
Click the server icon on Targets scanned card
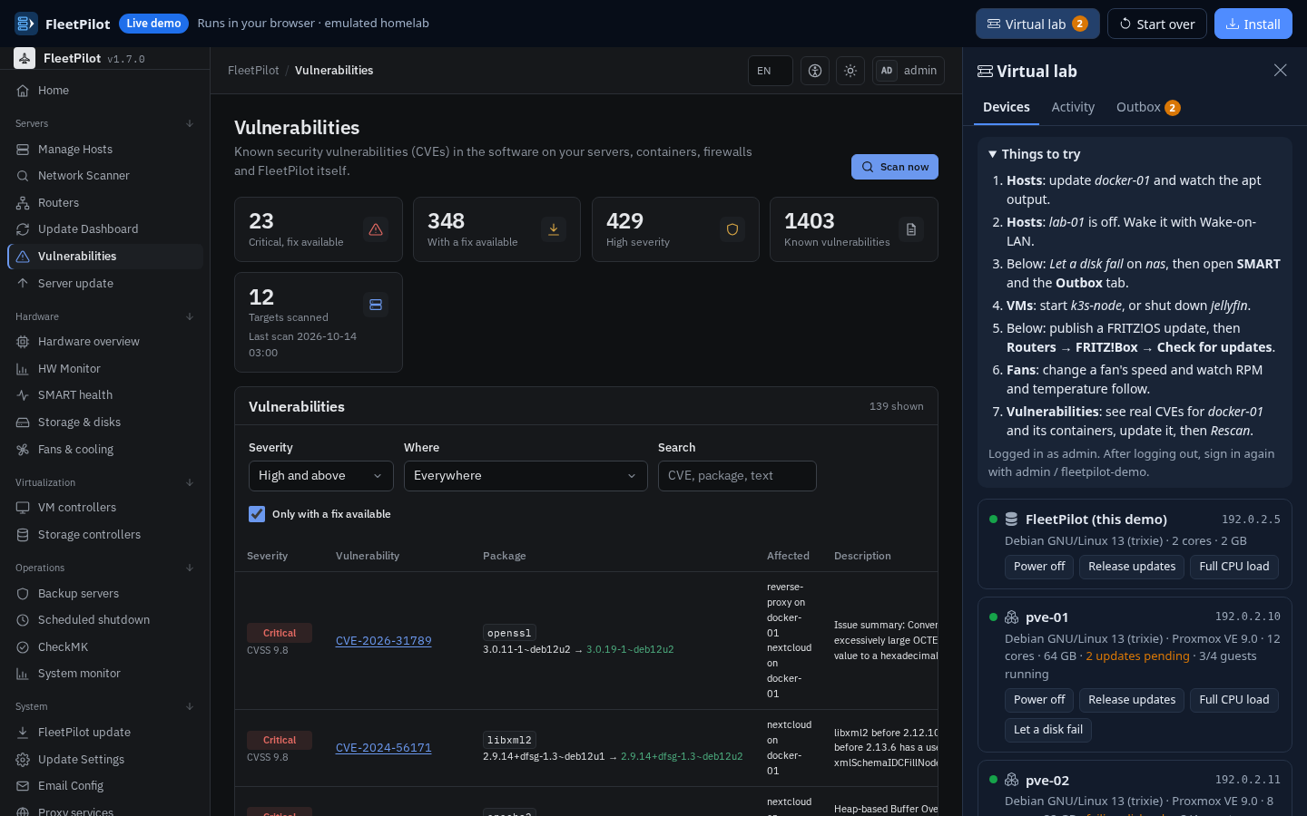[376, 305]
